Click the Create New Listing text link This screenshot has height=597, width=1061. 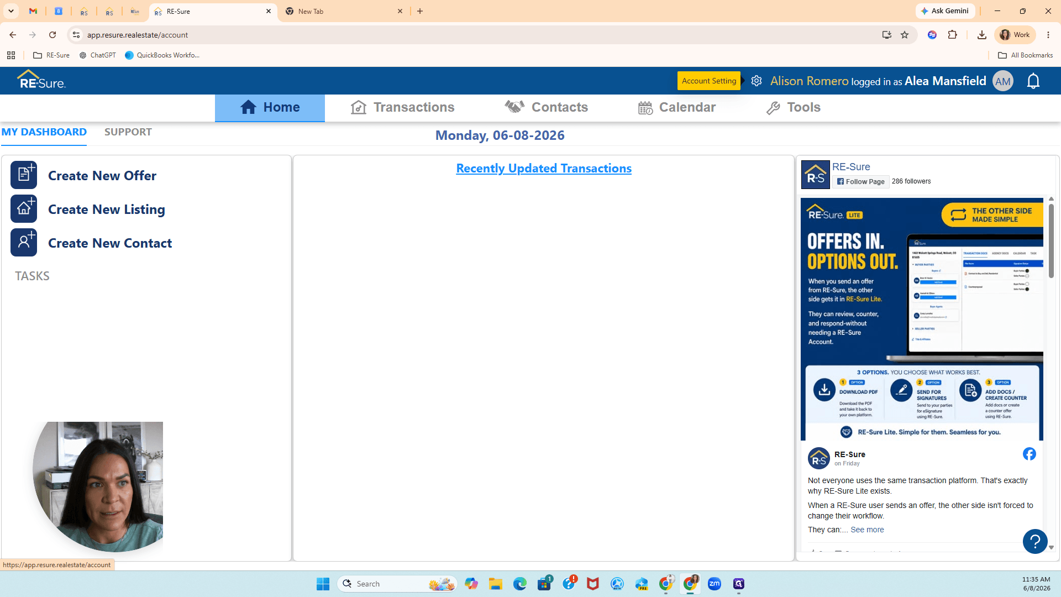(x=107, y=210)
